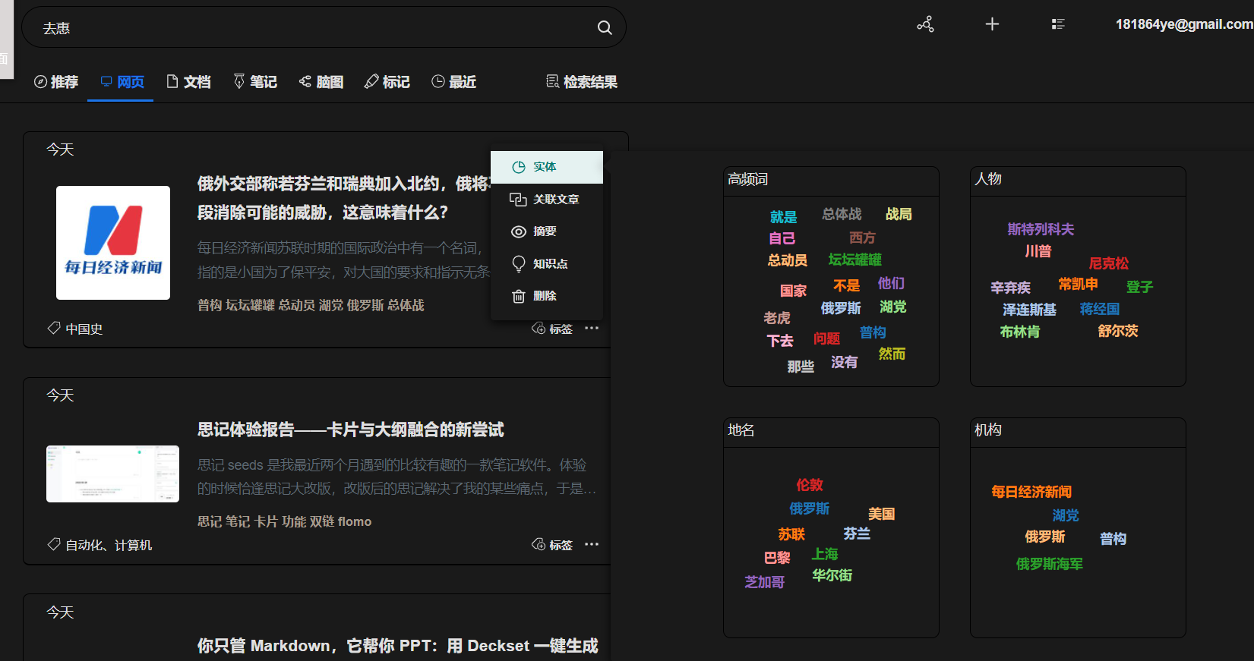Image resolution: width=1254 pixels, height=661 pixels.
Task: Open the 每日经济新闻 article thumbnail
Action: (x=113, y=243)
